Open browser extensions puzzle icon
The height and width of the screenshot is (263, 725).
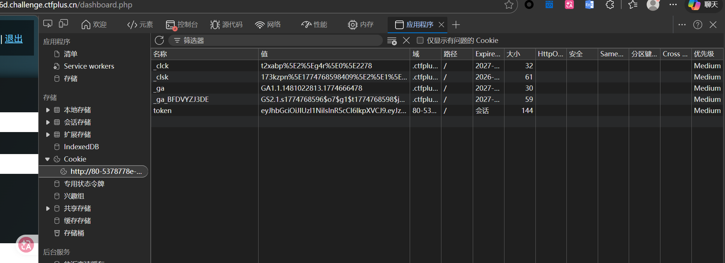pos(610,5)
